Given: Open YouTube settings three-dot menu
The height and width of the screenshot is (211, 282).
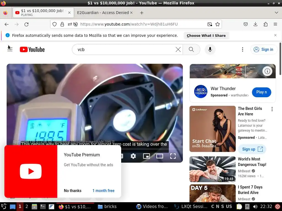Looking at the screenshot, I should tap(242, 49).
